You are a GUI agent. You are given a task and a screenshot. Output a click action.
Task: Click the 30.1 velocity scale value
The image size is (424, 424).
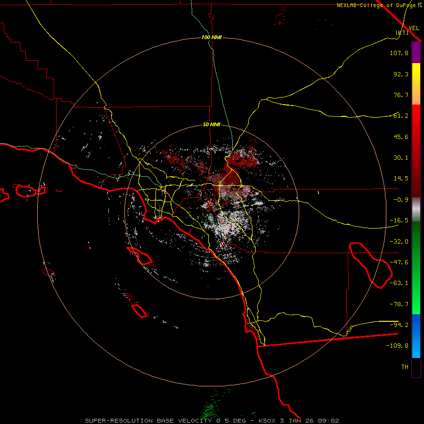pos(401,158)
